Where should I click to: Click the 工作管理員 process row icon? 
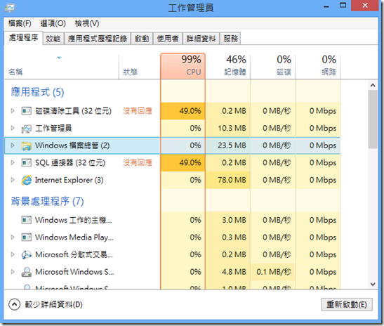click(26, 129)
